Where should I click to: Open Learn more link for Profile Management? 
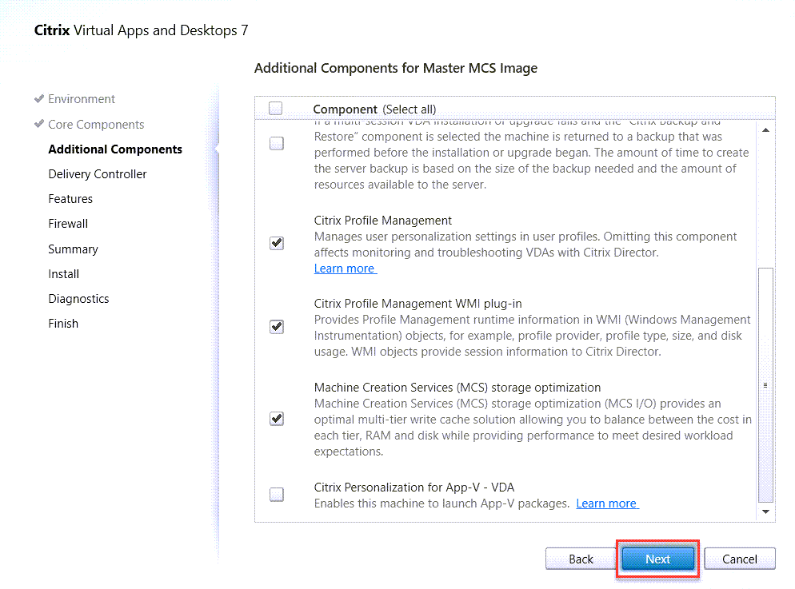point(345,269)
